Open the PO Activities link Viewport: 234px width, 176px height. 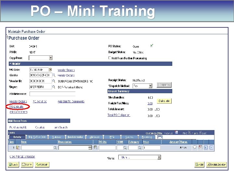tap(40, 101)
